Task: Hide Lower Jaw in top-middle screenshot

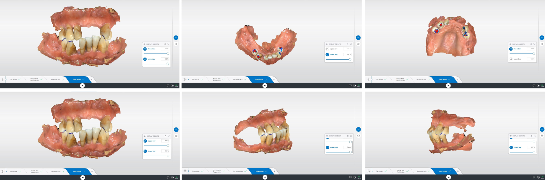Action: (x=327, y=54)
